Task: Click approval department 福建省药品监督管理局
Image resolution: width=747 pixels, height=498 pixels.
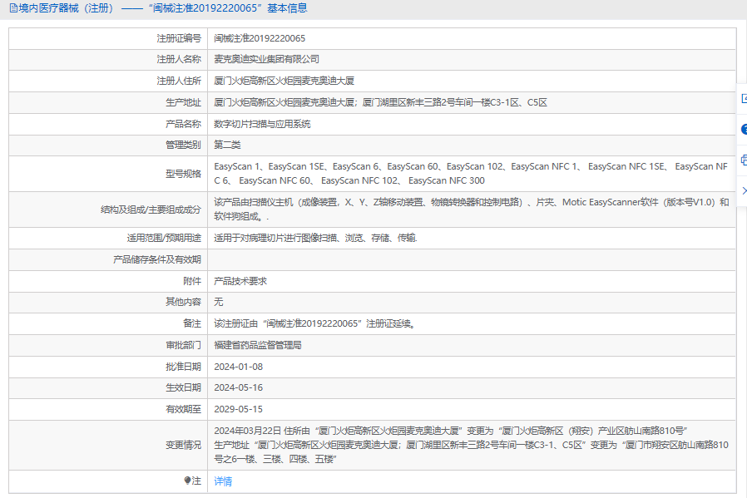Action: click(x=258, y=345)
